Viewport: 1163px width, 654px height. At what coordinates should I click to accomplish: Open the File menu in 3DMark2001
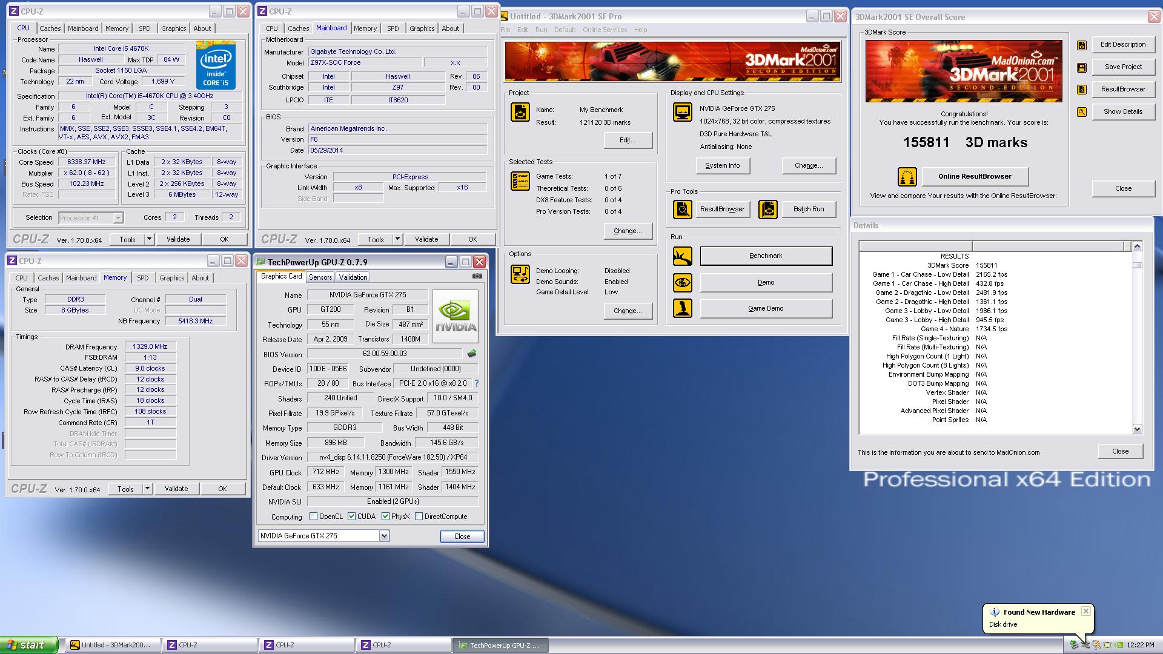click(x=505, y=30)
